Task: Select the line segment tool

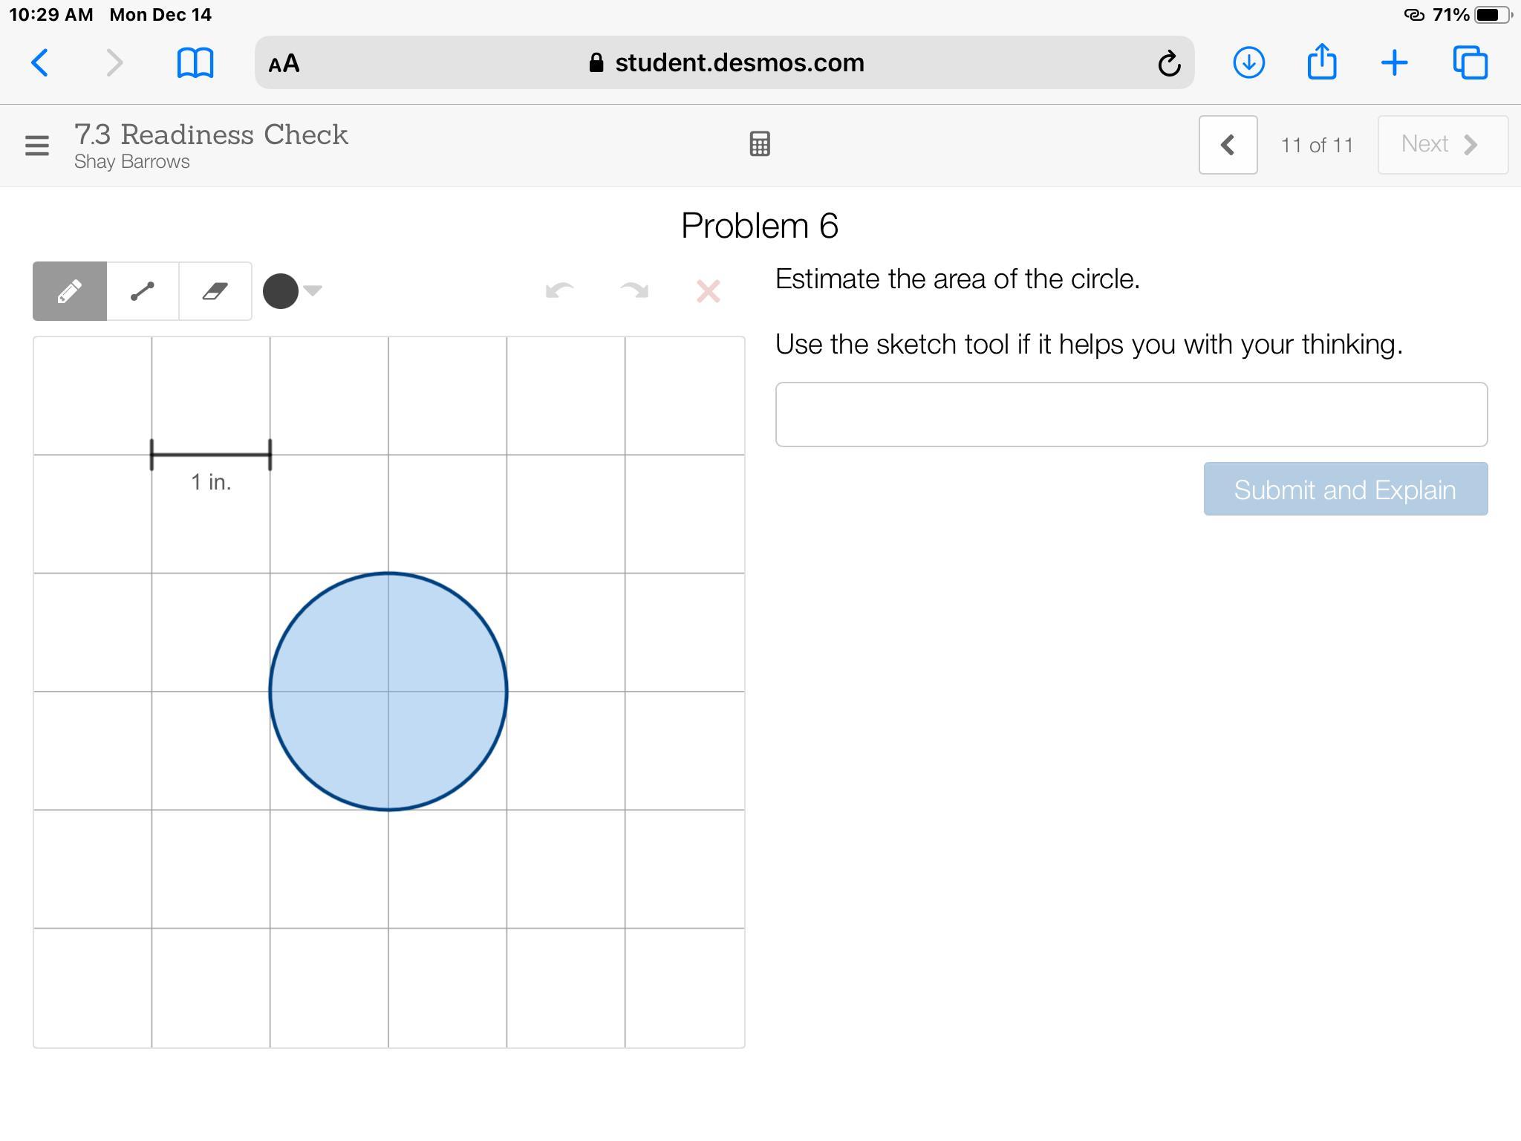Action: [x=143, y=291]
